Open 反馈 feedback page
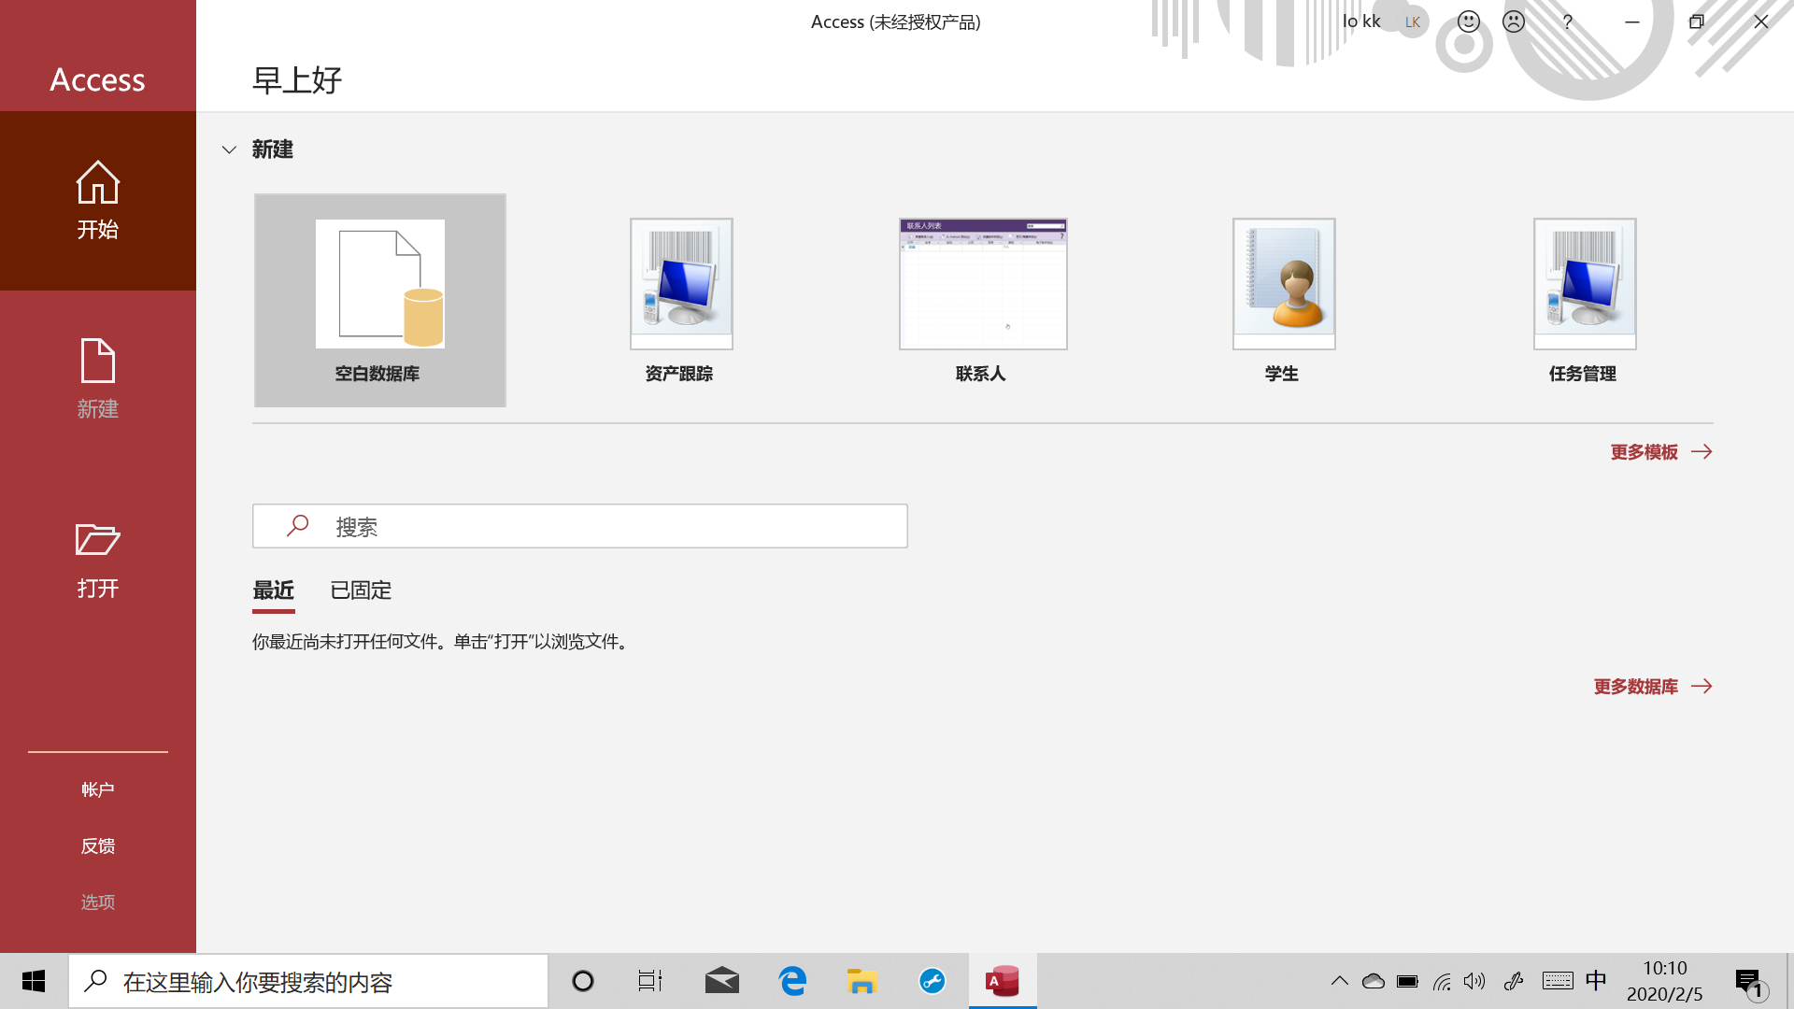This screenshot has width=1794, height=1009. click(x=98, y=846)
